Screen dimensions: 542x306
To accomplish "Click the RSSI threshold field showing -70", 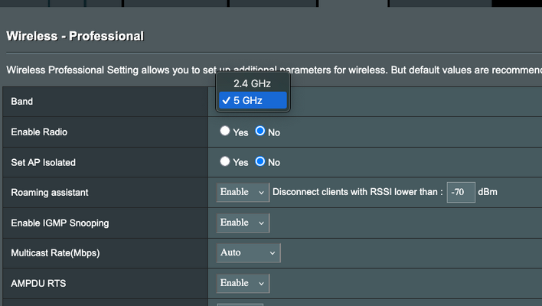I will click(461, 192).
